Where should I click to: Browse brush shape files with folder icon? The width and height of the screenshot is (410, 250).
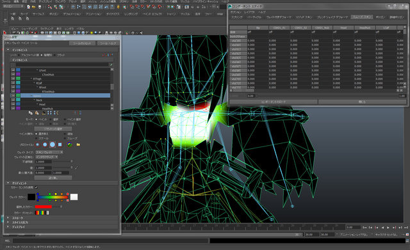pyautogui.click(x=78, y=145)
